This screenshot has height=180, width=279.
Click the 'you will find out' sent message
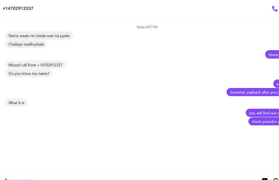[263, 113]
